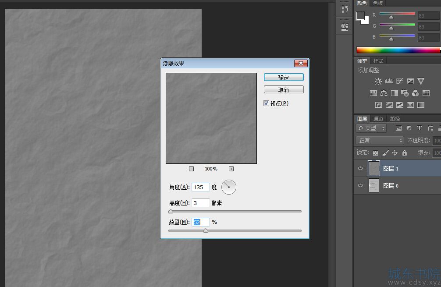The image size is (441, 287).
Task: Click the R value field in color panel
Action: tap(428, 15)
